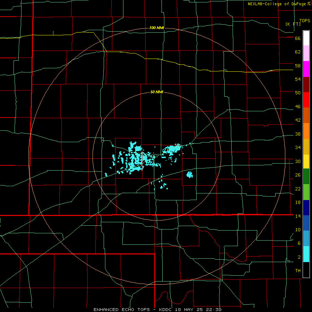312x312 pixels.
Task: Click the K FT units label
Action: [x=293, y=24]
